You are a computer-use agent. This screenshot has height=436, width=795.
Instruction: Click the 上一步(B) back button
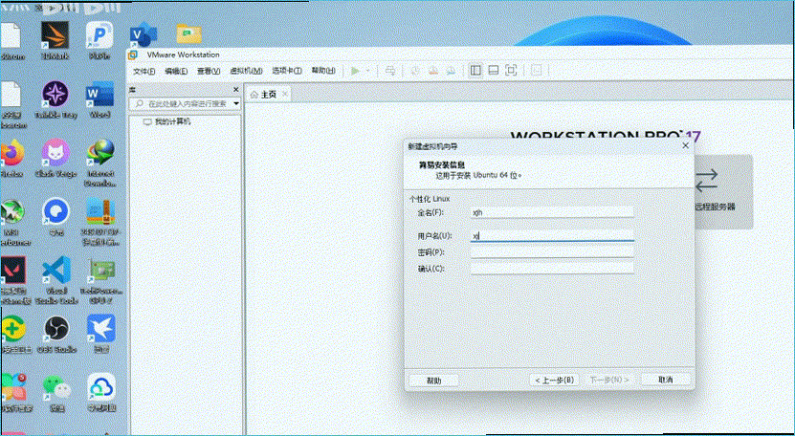click(x=554, y=380)
